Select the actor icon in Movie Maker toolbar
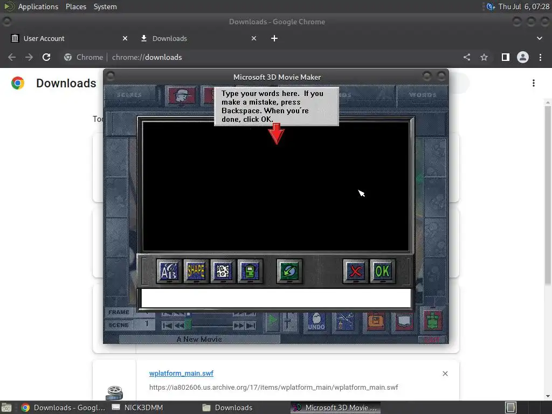Image resolution: width=552 pixels, height=414 pixels. (182, 95)
